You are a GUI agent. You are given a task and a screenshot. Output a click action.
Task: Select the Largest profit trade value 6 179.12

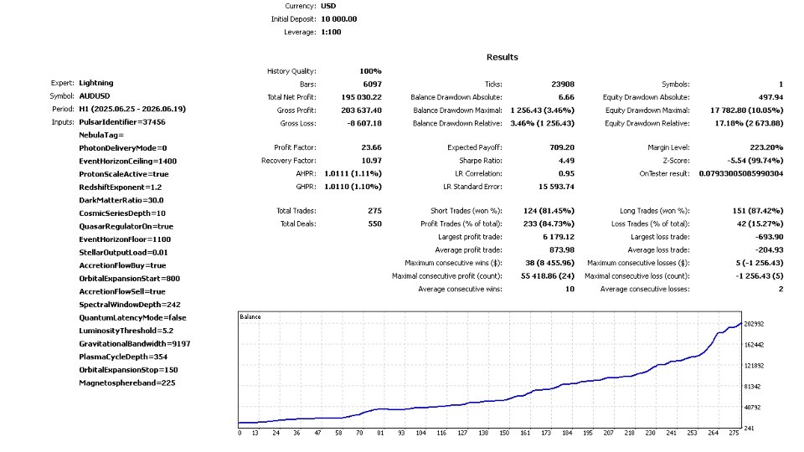(x=559, y=237)
